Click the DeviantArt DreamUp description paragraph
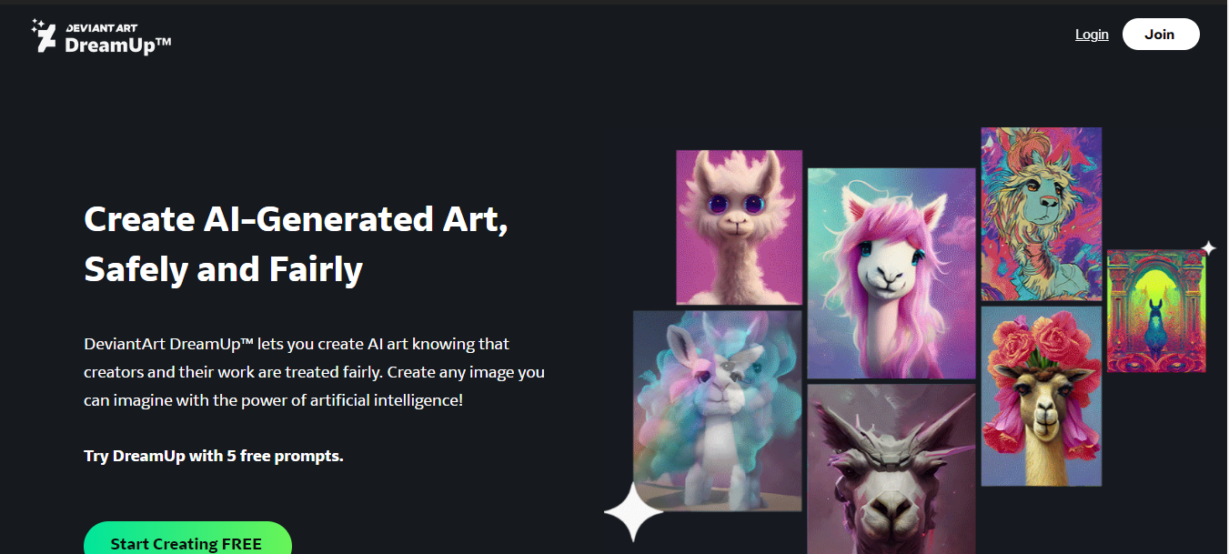1229x554 pixels. point(315,372)
